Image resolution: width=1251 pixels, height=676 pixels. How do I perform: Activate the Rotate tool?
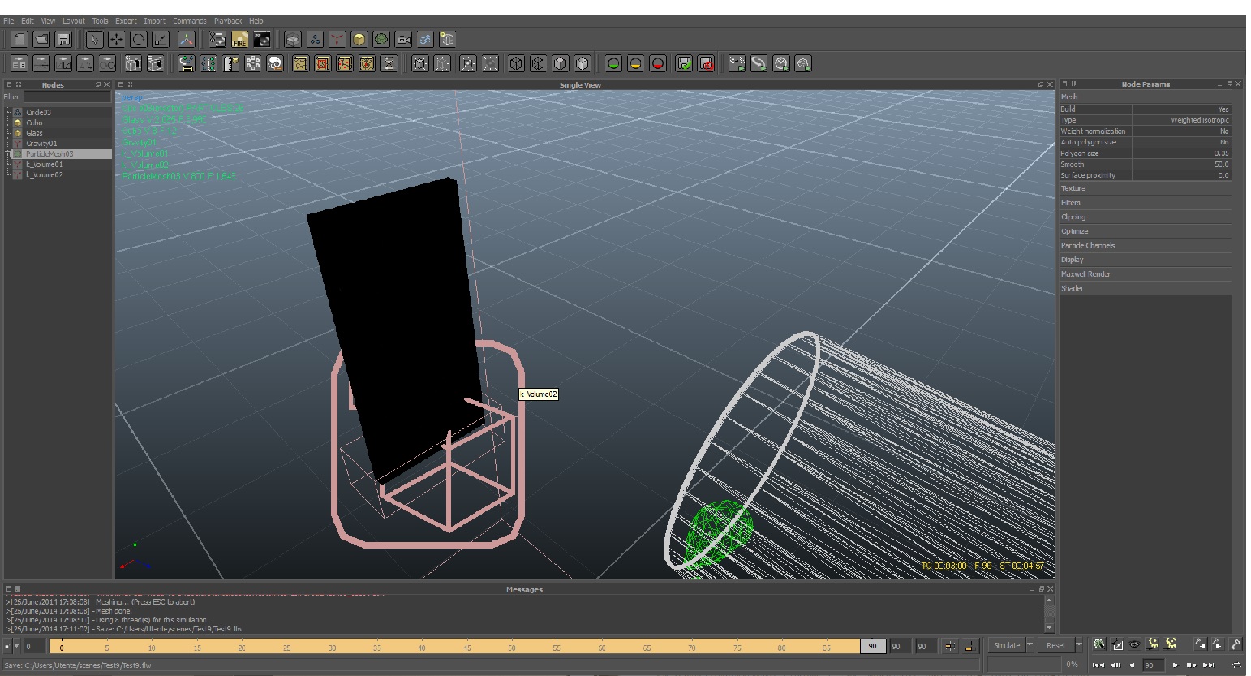point(139,39)
